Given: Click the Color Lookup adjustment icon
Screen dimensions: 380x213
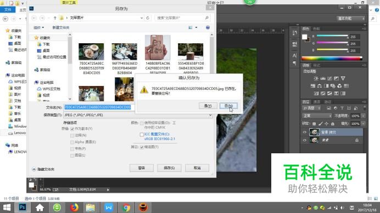Looking at the screenshot, I should pyautogui.click(x=346, y=86).
